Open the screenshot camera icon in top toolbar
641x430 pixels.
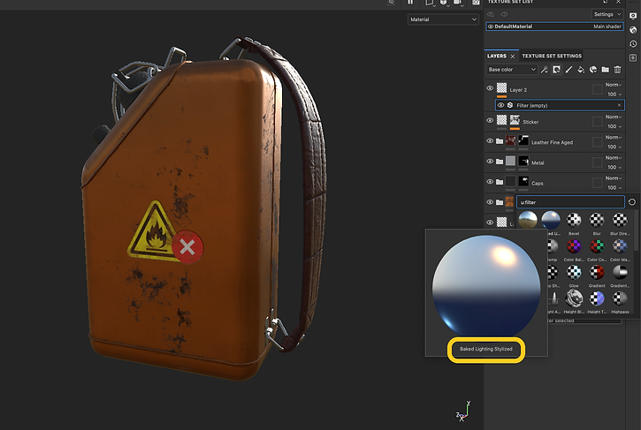pyautogui.click(x=476, y=3)
